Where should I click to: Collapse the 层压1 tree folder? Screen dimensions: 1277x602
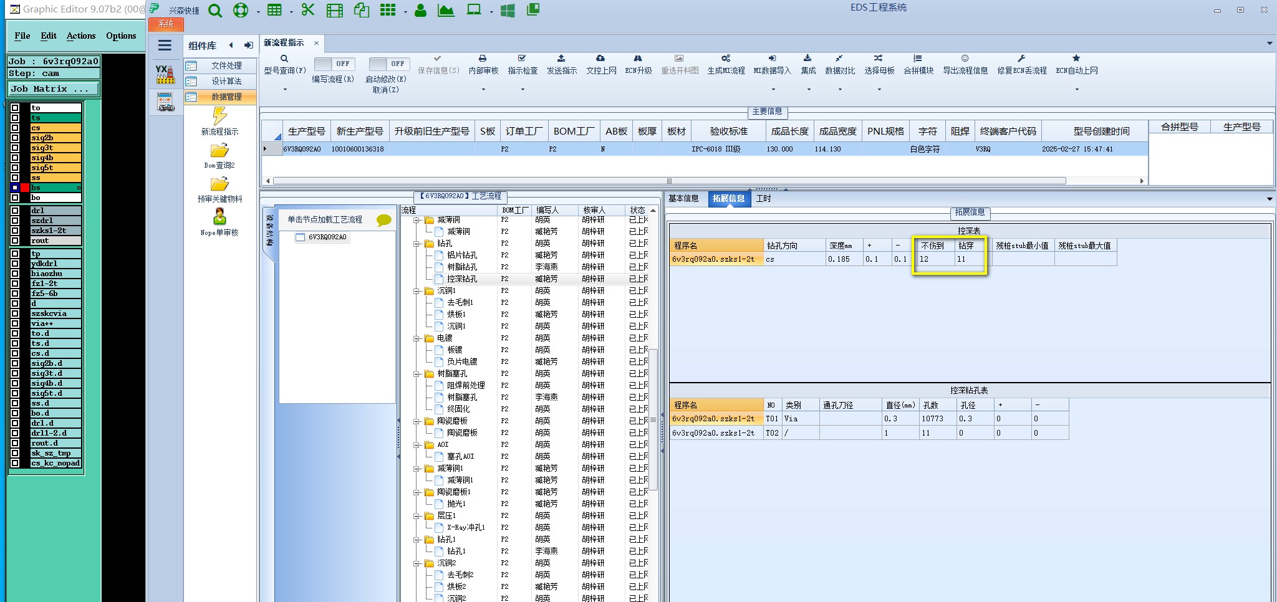click(x=417, y=516)
